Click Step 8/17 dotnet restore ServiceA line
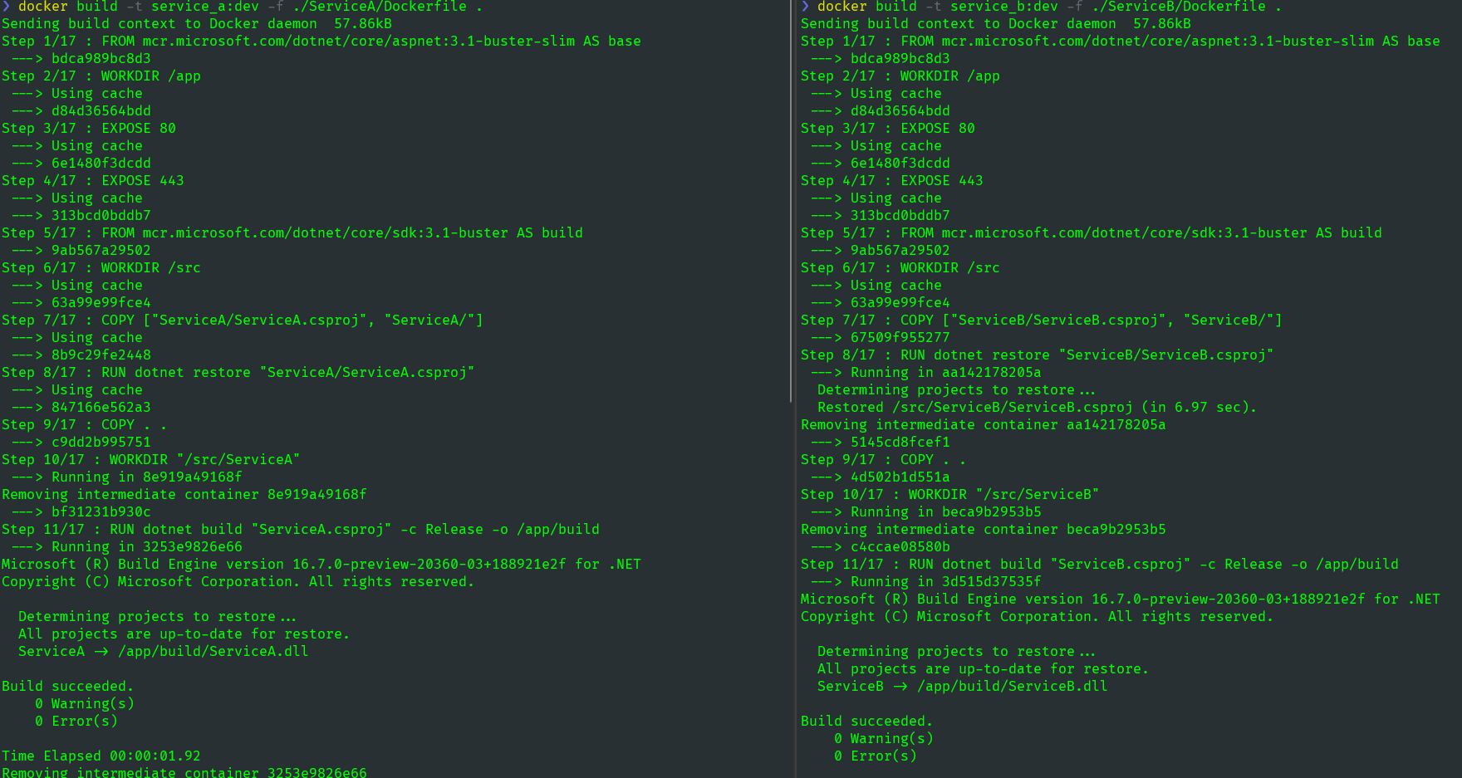 coord(238,373)
